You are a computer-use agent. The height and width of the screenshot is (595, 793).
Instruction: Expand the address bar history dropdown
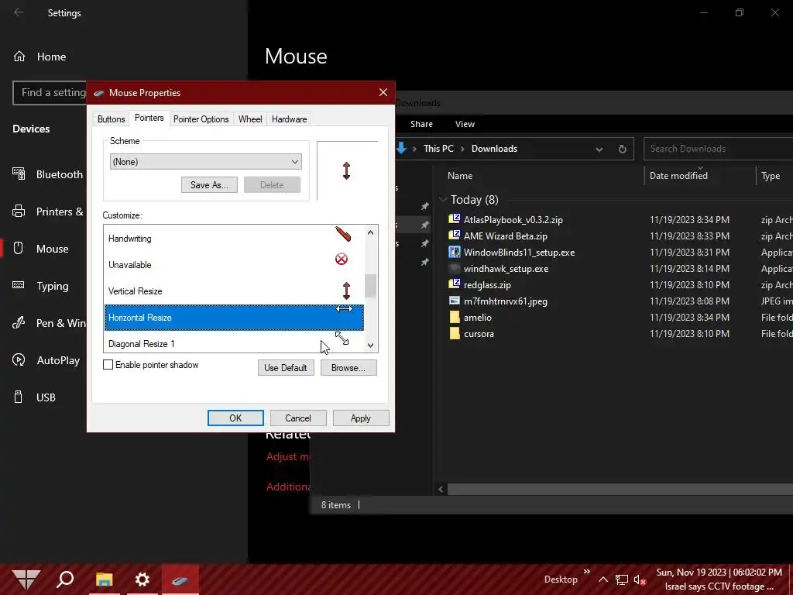point(599,150)
